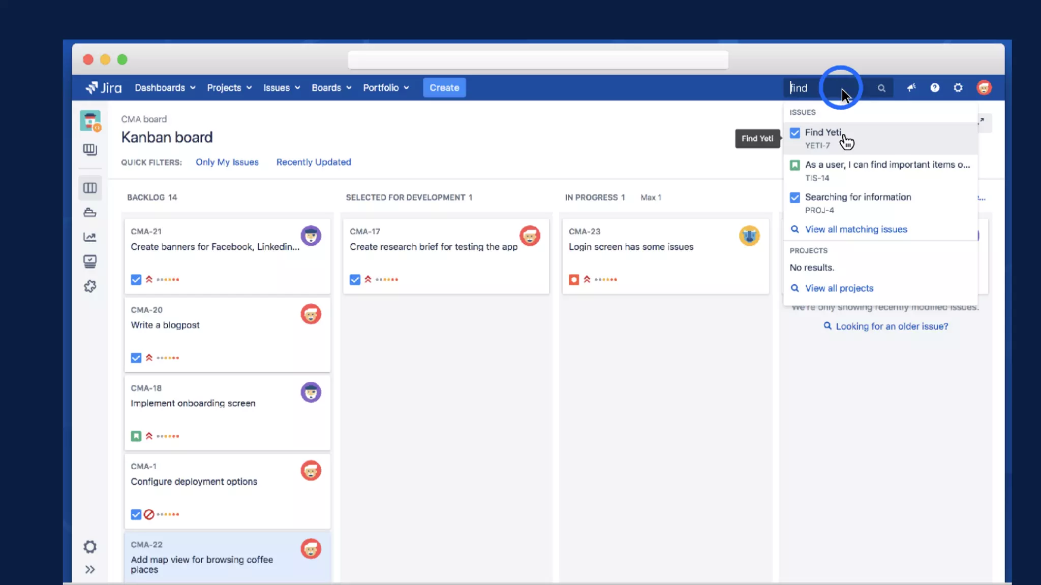Viewport: 1041px width, 585px height.
Task: Open the Reports chart icon in sidebar
Action: [90, 237]
